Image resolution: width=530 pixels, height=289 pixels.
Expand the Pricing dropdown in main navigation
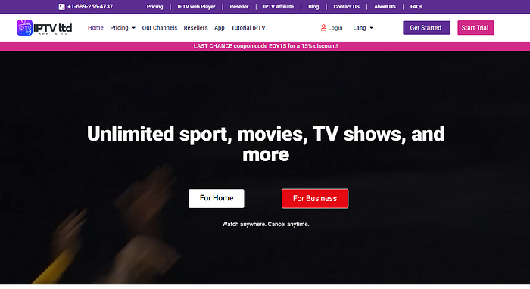(x=123, y=28)
